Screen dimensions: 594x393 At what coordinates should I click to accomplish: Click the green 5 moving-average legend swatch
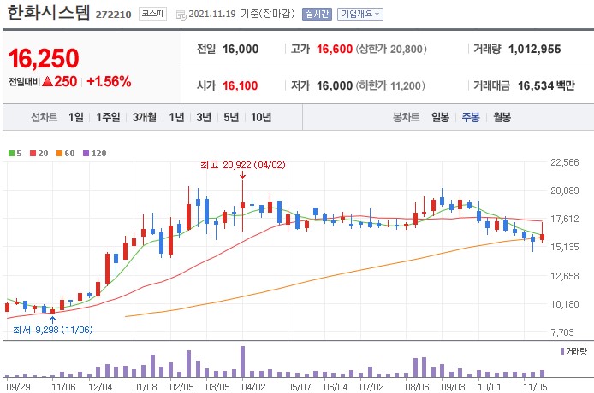[x=11, y=153]
